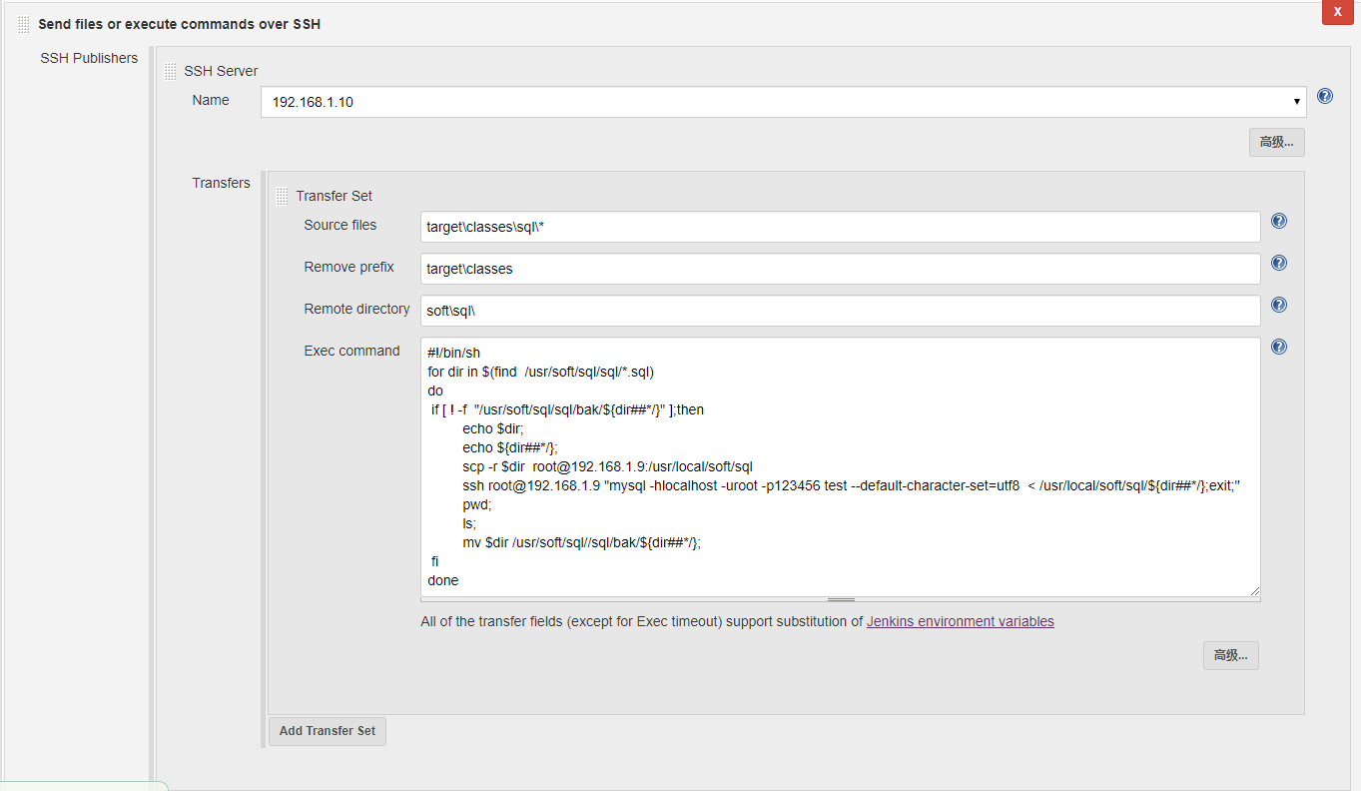Click the Exec command textarea resize bar
The image size is (1361, 791).
tap(841, 599)
